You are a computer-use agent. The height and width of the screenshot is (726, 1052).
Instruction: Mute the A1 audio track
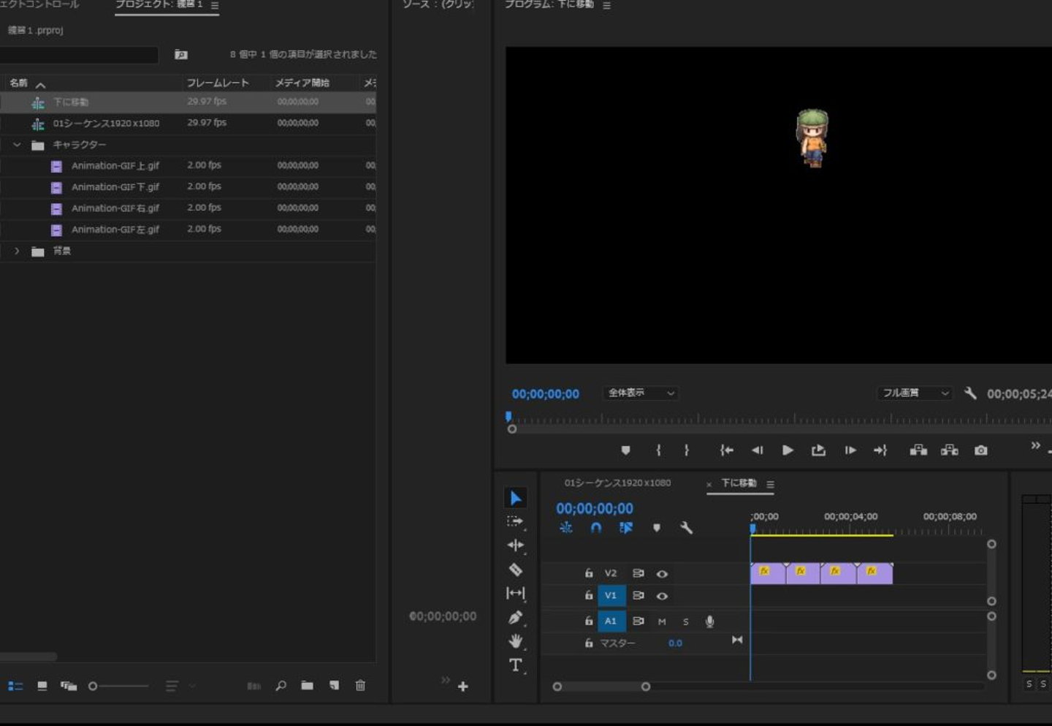(x=662, y=621)
